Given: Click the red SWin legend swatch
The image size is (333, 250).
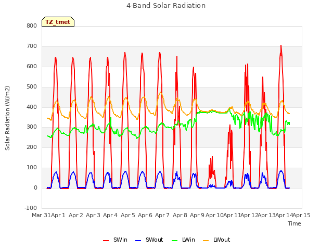Looking at the screenshot, I should pos(106,241).
